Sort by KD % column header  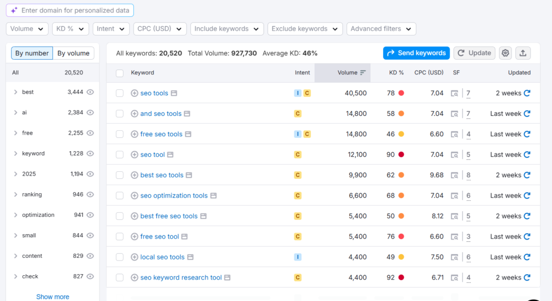point(396,73)
